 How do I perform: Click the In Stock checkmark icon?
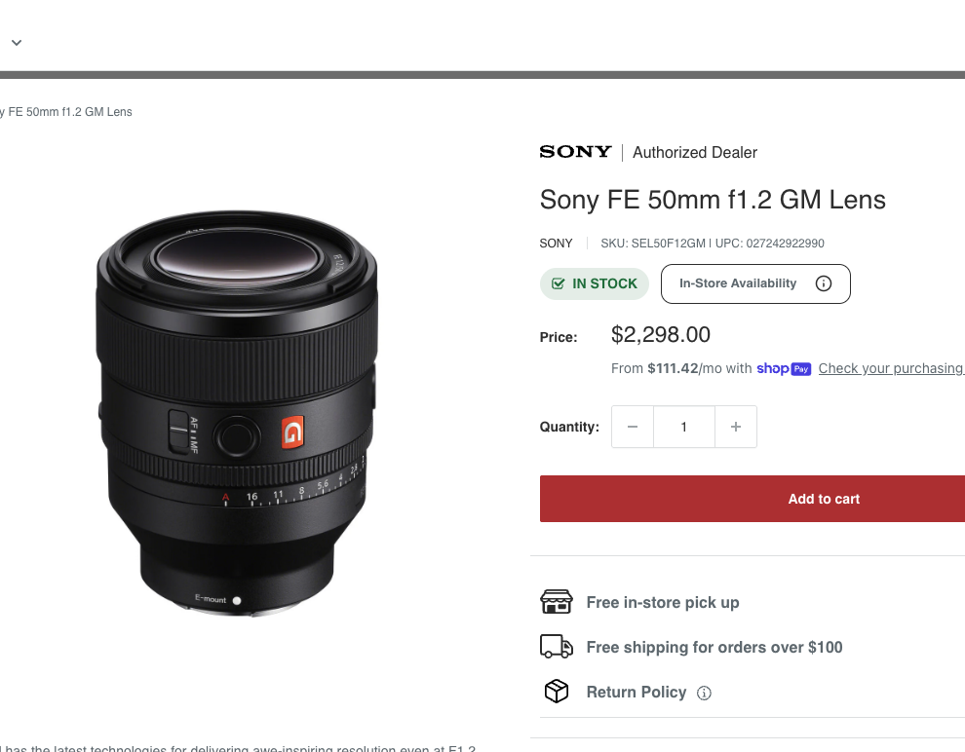pos(559,283)
